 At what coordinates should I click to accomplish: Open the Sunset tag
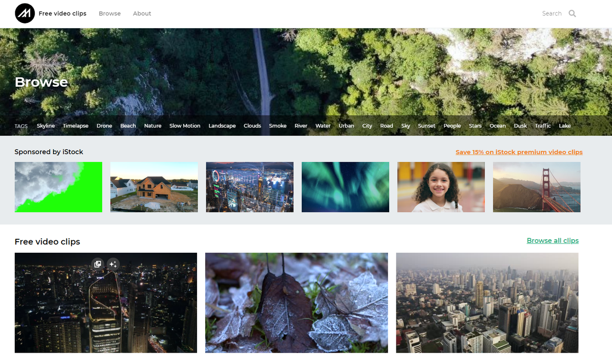pyautogui.click(x=426, y=125)
